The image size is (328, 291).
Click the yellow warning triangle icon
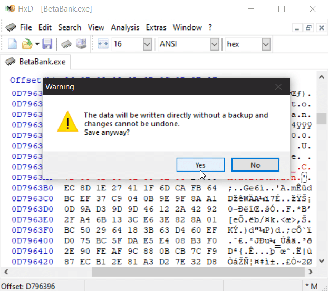coord(67,121)
